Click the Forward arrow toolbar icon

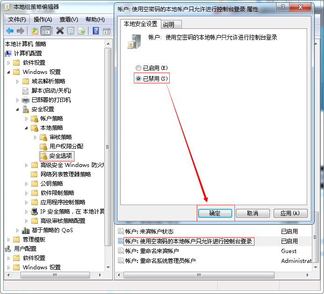[21, 31]
